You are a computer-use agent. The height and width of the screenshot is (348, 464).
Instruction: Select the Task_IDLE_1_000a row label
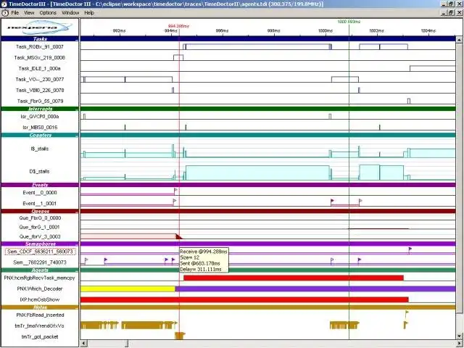click(x=40, y=69)
